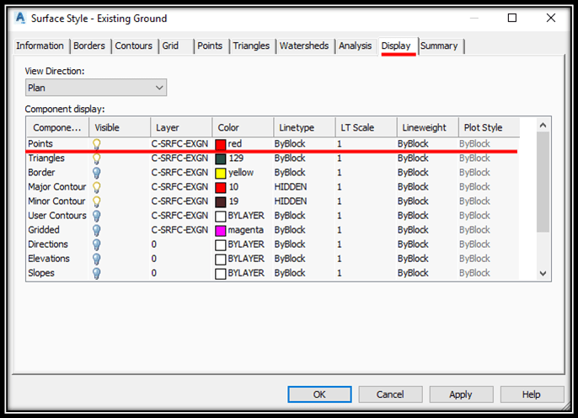Click the BYLAYER swatch for User Contours
This screenshot has height=418, width=578.
tap(221, 217)
